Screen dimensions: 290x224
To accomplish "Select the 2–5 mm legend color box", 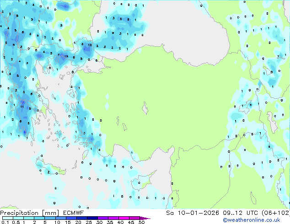I will [39, 218].
